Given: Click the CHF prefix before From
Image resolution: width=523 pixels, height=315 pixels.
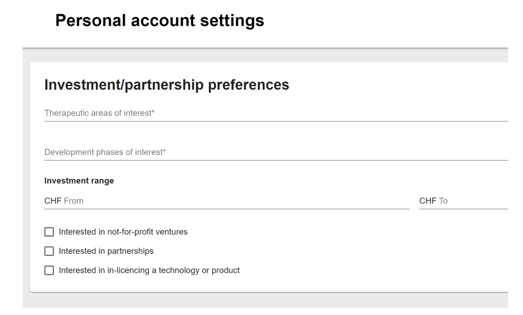Looking at the screenshot, I should tap(53, 201).
